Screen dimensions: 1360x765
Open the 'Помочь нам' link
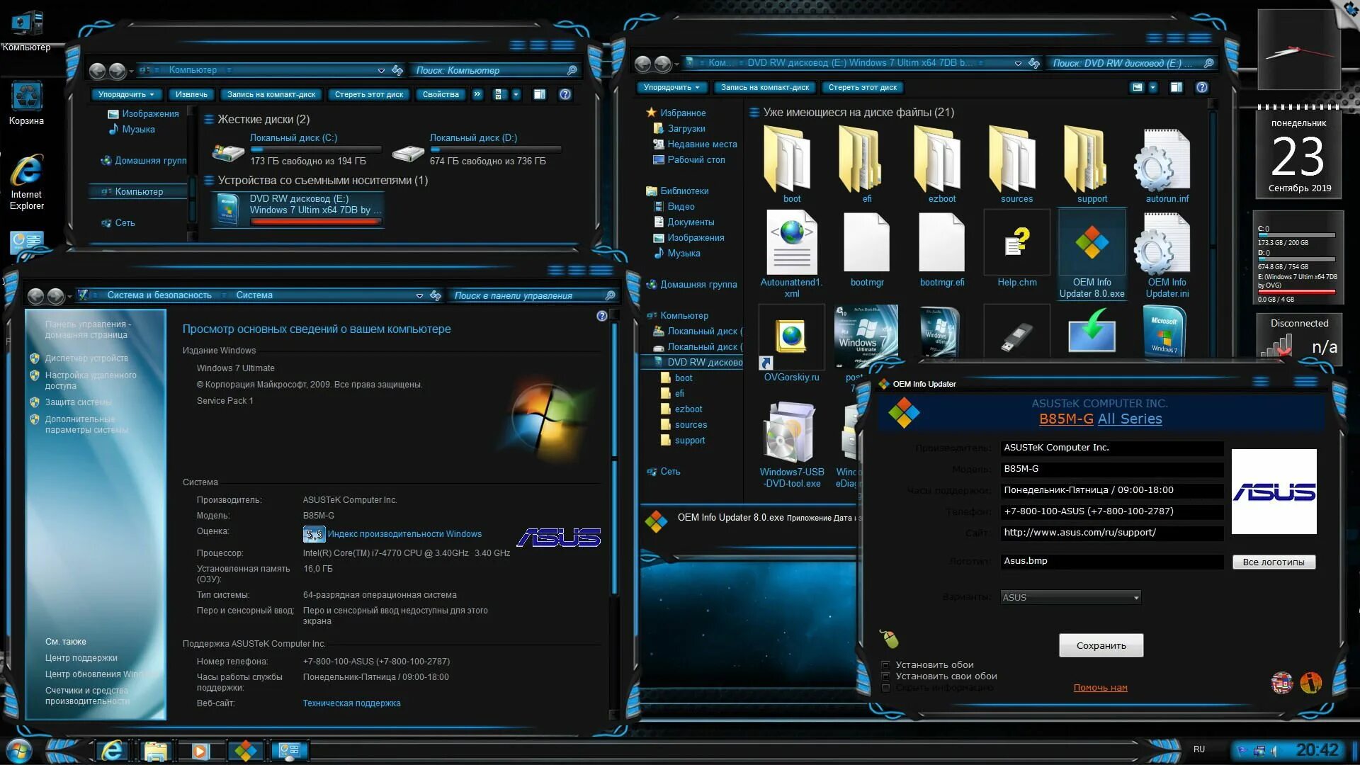coord(1100,688)
